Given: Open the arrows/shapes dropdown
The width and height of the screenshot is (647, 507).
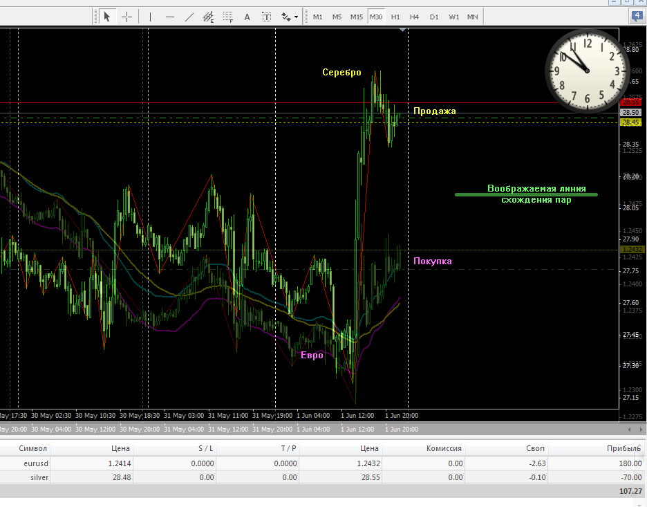Looking at the screenshot, I should (290, 17).
